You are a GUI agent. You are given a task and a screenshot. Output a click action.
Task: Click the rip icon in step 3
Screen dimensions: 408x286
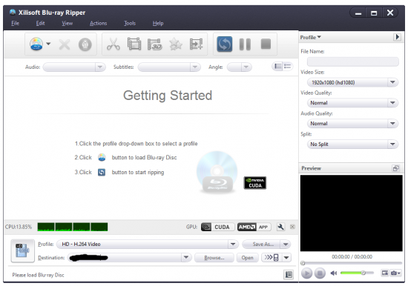click(x=102, y=172)
